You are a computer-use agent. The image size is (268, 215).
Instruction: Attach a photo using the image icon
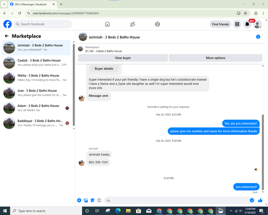[x=86, y=200]
